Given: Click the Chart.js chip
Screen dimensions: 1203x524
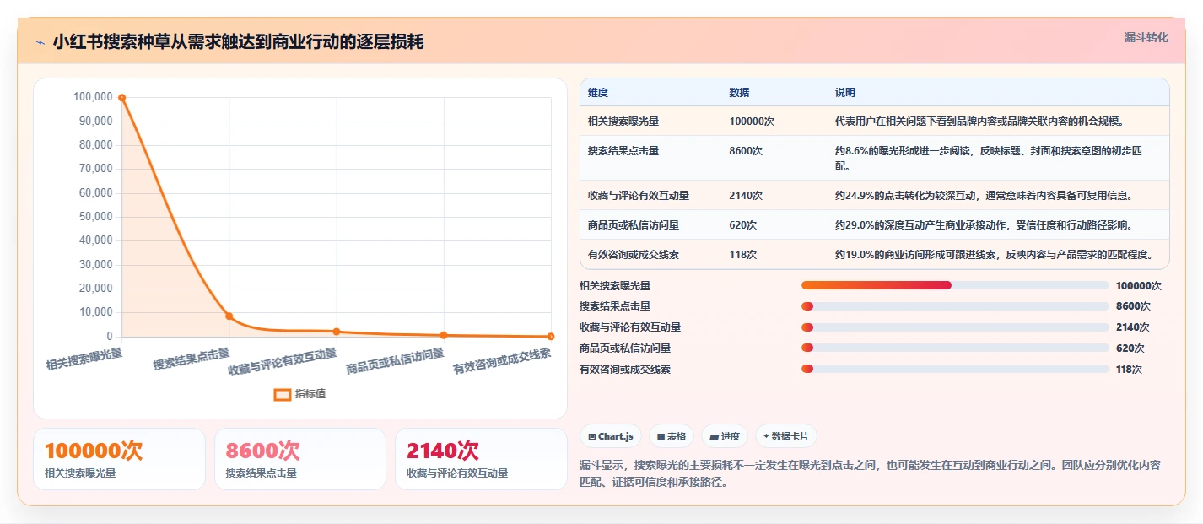Looking at the screenshot, I should tap(611, 436).
